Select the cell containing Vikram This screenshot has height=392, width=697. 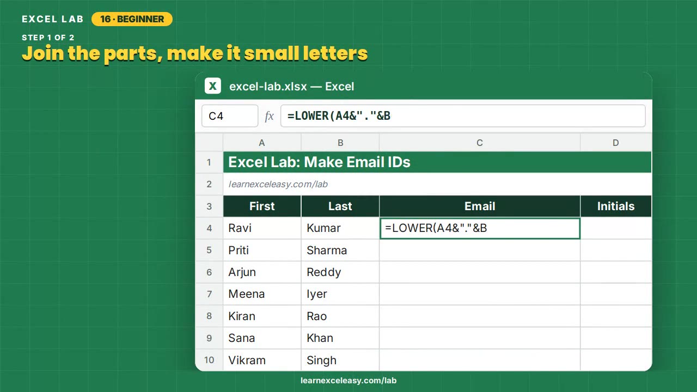pos(262,360)
